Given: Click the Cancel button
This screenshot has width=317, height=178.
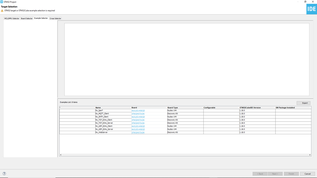Looking at the screenshot, I should point(307,174).
